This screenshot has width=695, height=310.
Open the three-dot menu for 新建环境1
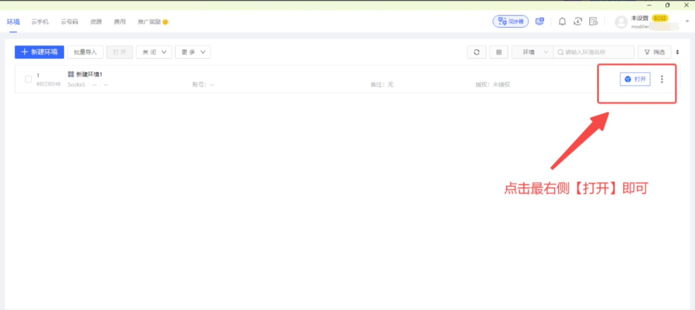click(x=661, y=79)
